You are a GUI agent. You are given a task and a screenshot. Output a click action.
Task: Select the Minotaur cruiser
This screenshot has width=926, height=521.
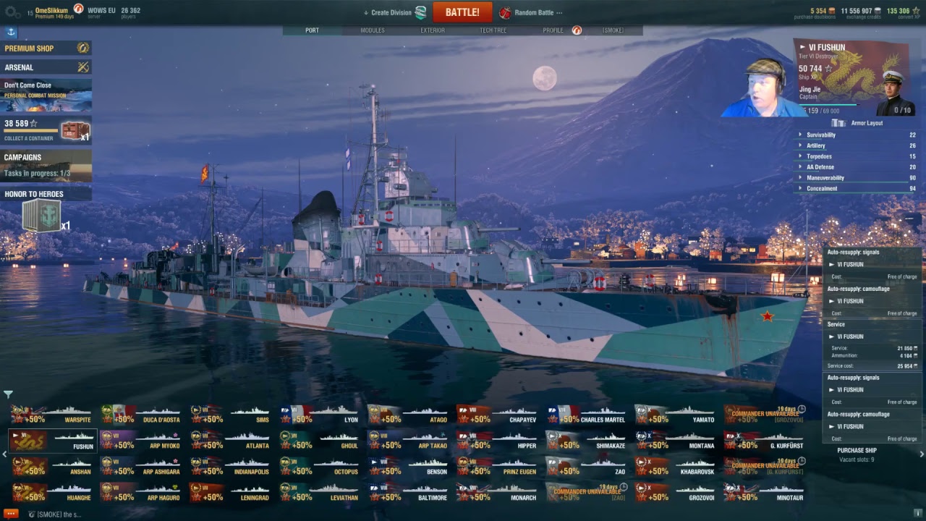coord(763,494)
